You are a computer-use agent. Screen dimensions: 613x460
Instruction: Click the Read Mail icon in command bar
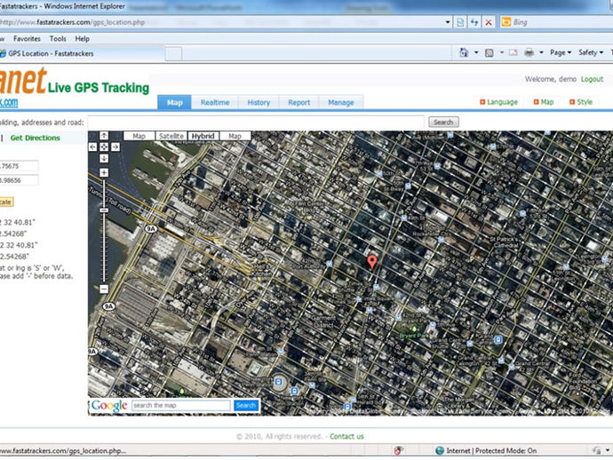coord(513,52)
